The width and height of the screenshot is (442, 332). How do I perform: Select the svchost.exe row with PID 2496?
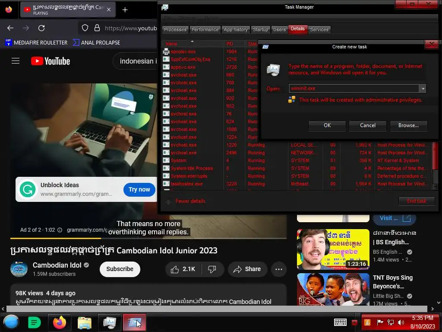(x=297, y=153)
